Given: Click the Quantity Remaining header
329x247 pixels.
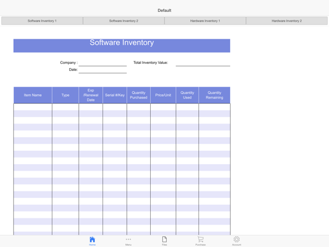Looking at the screenshot, I should 215,95.
